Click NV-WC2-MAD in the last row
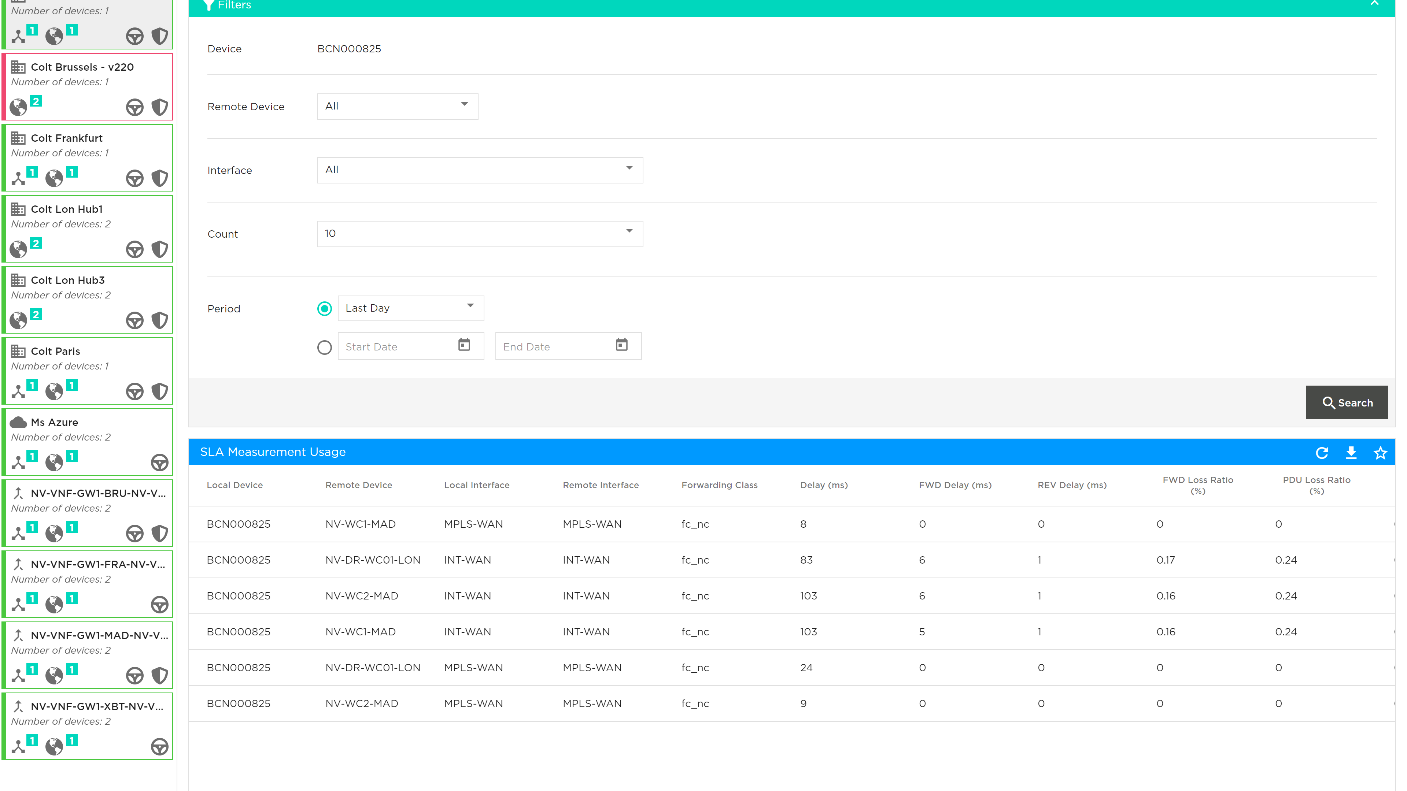 [362, 703]
